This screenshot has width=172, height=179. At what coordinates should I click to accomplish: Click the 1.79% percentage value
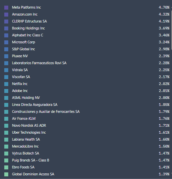click(x=164, y=112)
